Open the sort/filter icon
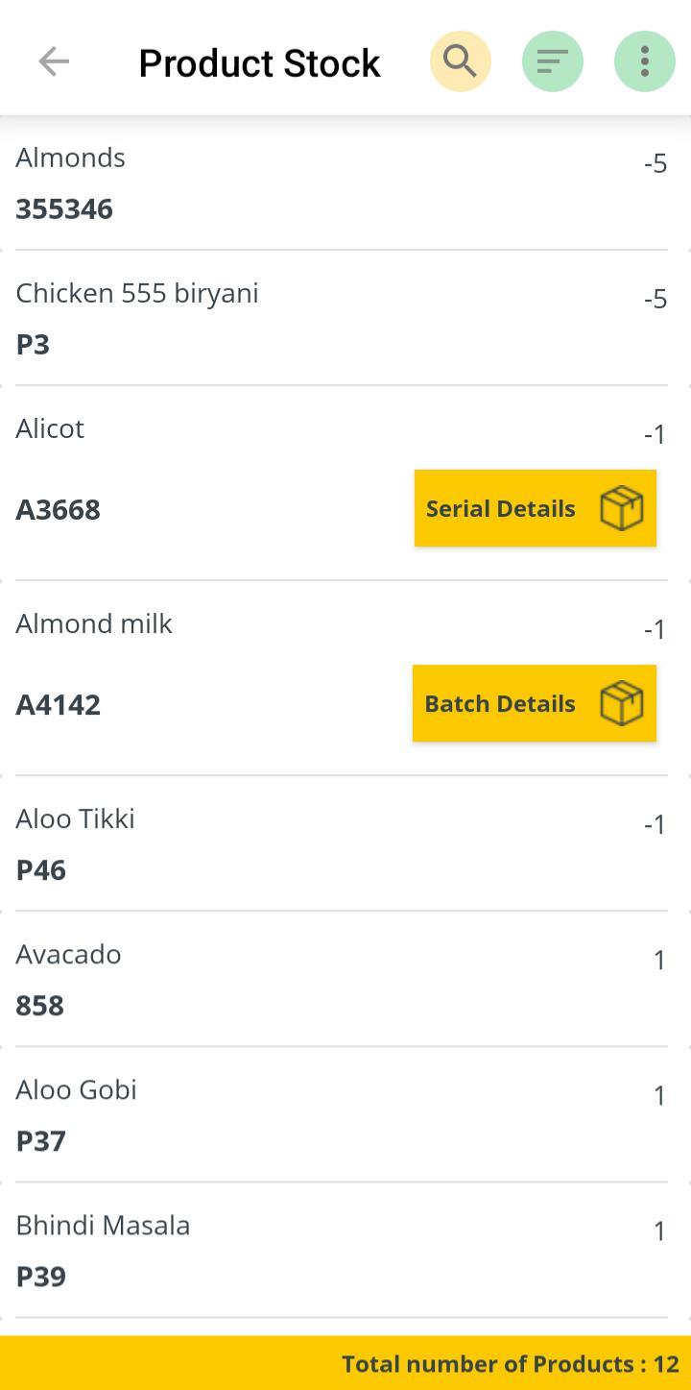691x1390 pixels. pyautogui.click(x=553, y=61)
